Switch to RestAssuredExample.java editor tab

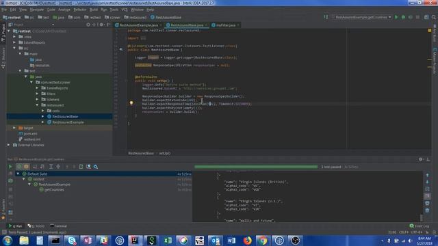pos(138,25)
